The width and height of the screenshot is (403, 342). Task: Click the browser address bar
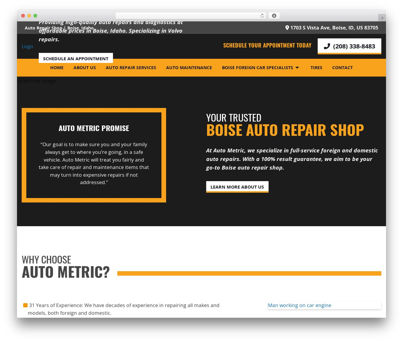[190, 16]
